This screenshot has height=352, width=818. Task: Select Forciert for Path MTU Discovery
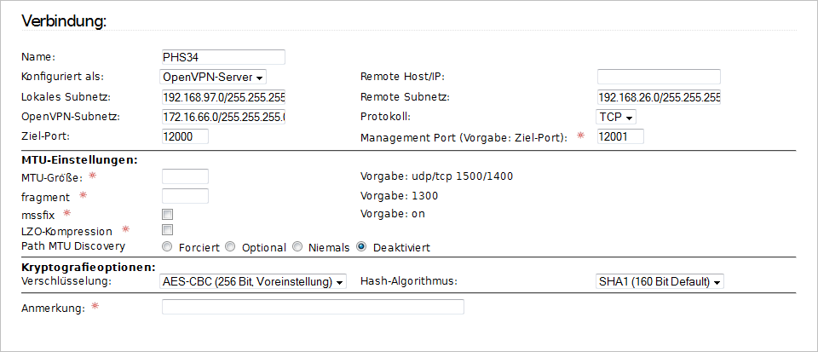(x=167, y=247)
